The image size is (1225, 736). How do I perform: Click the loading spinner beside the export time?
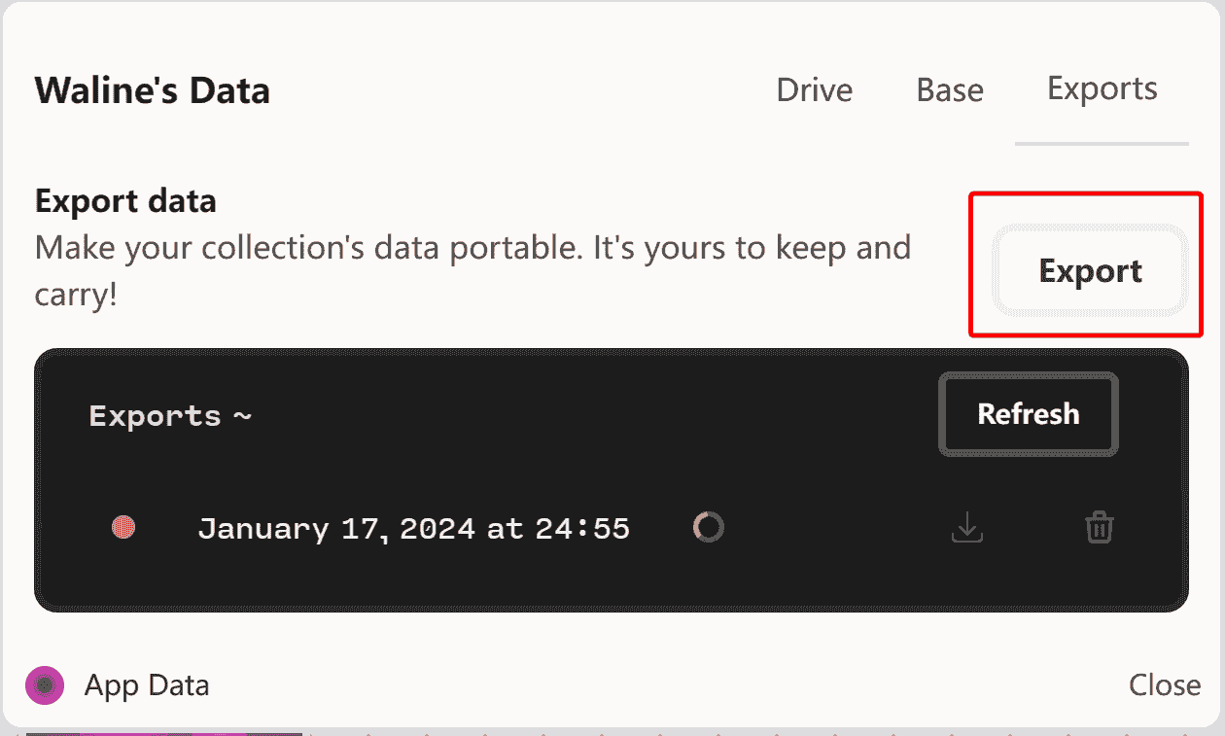click(708, 527)
